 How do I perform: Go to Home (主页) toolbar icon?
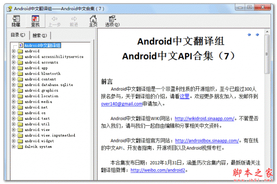(x=93, y=21)
